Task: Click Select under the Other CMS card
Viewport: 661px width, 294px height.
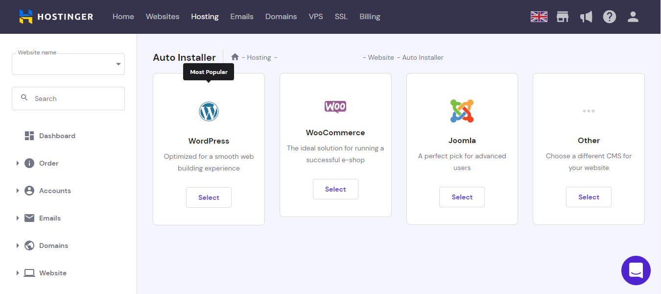Action: (589, 196)
